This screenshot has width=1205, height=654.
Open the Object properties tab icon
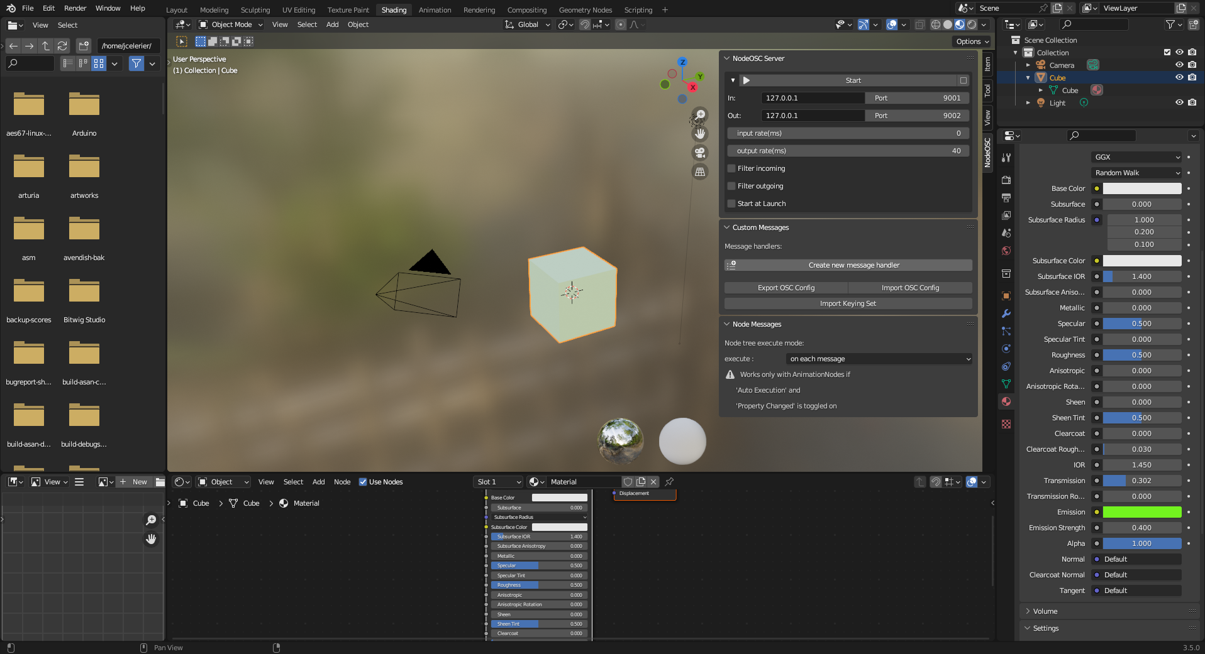pos(1006,296)
